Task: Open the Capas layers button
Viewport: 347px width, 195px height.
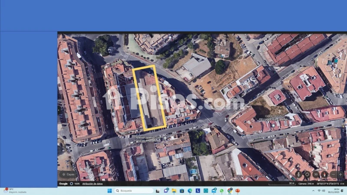Action: [x=69, y=175]
